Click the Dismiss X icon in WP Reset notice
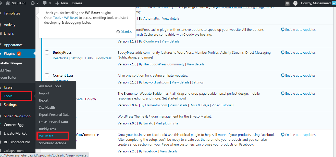The image size is (336, 157). tap(118, 32)
